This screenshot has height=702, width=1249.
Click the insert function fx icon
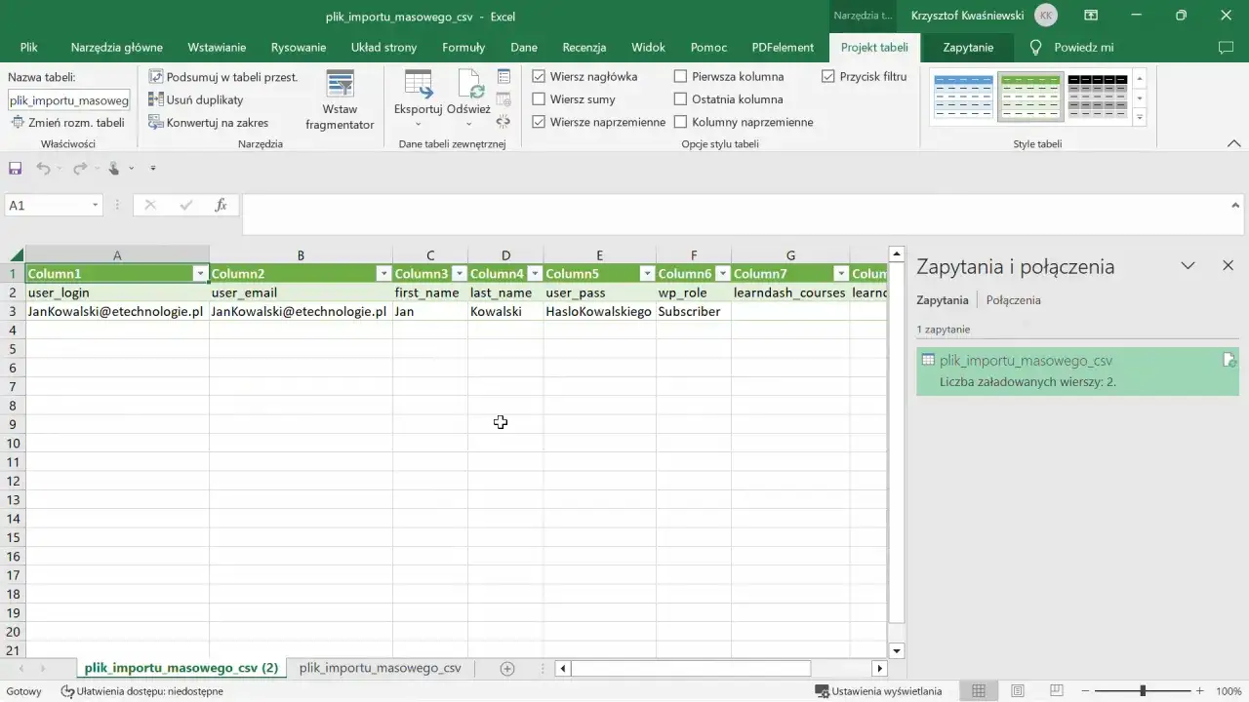click(x=222, y=205)
